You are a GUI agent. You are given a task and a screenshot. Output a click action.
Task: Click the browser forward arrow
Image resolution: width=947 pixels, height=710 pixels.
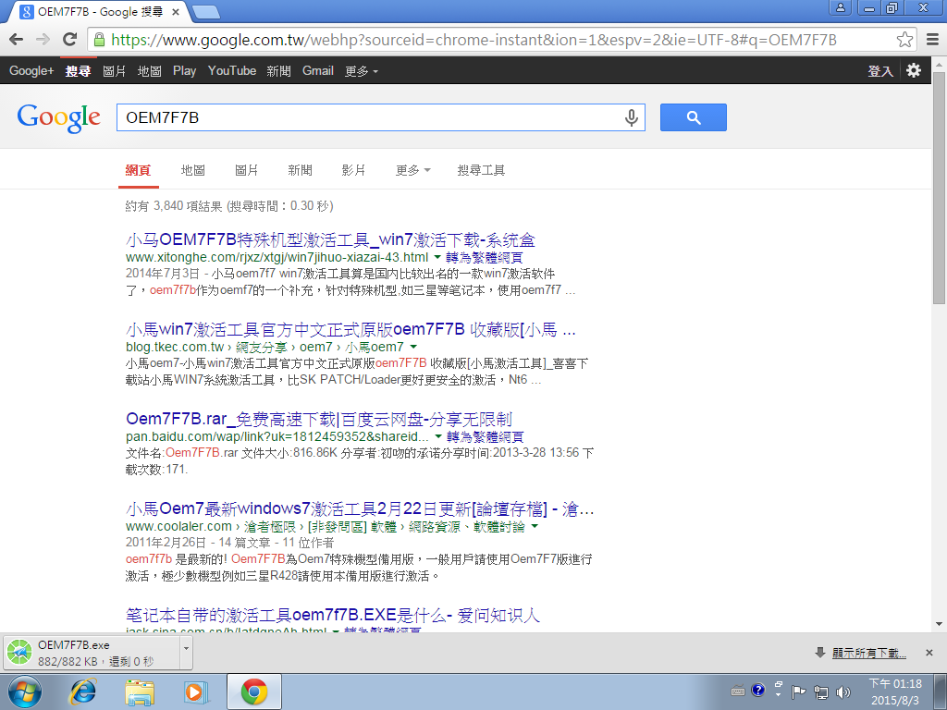[43, 40]
